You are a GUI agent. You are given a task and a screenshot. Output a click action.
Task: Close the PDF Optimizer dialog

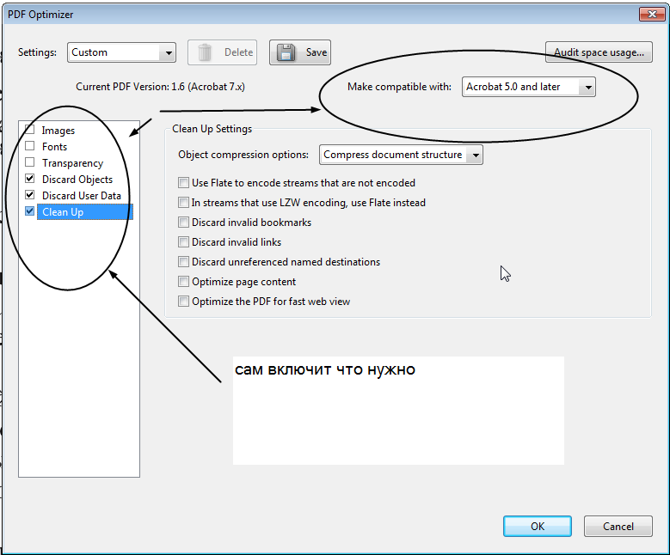652,14
